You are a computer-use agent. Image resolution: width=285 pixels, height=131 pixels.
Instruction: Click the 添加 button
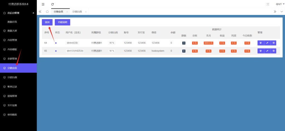point(47,22)
